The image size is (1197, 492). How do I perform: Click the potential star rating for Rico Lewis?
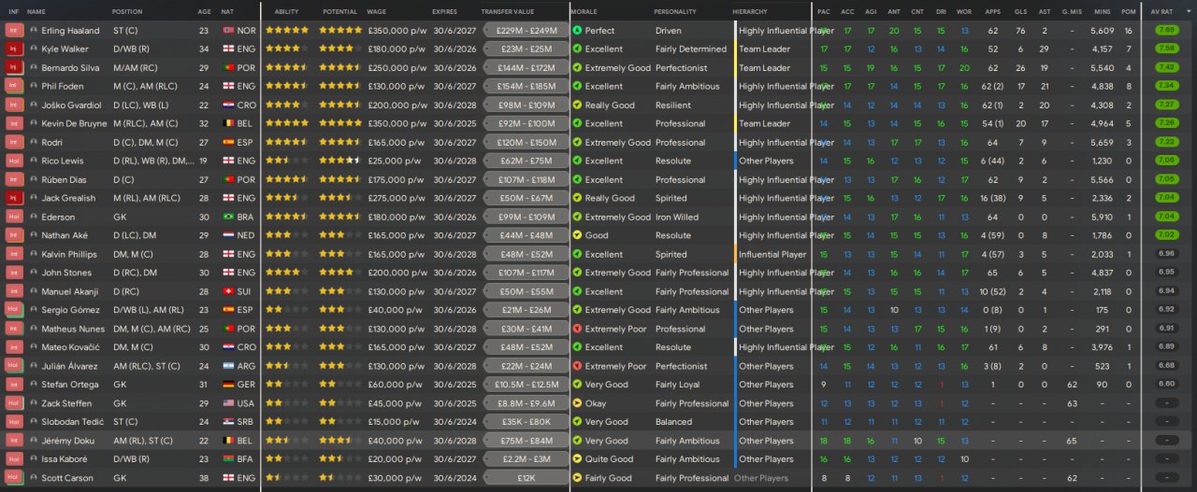340,161
